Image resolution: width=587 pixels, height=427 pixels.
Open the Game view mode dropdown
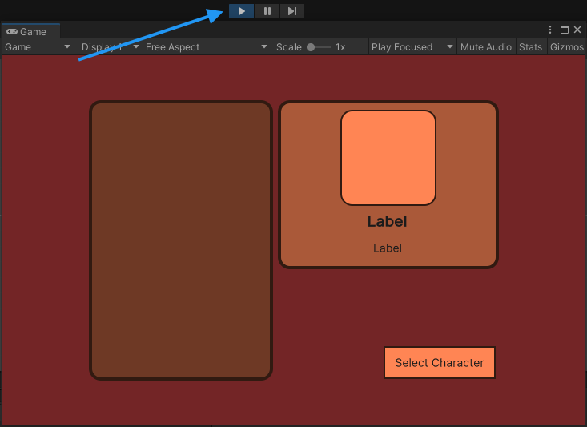coord(38,47)
